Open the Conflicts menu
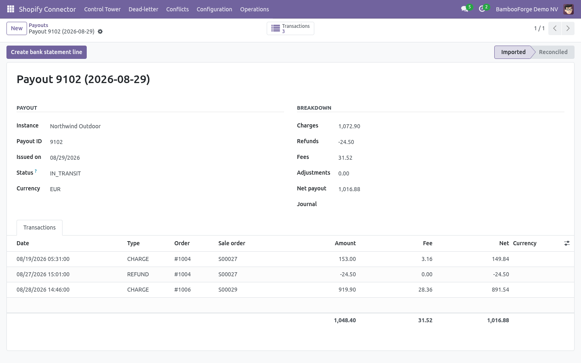The height and width of the screenshot is (363, 581). pyautogui.click(x=178, y=9)
